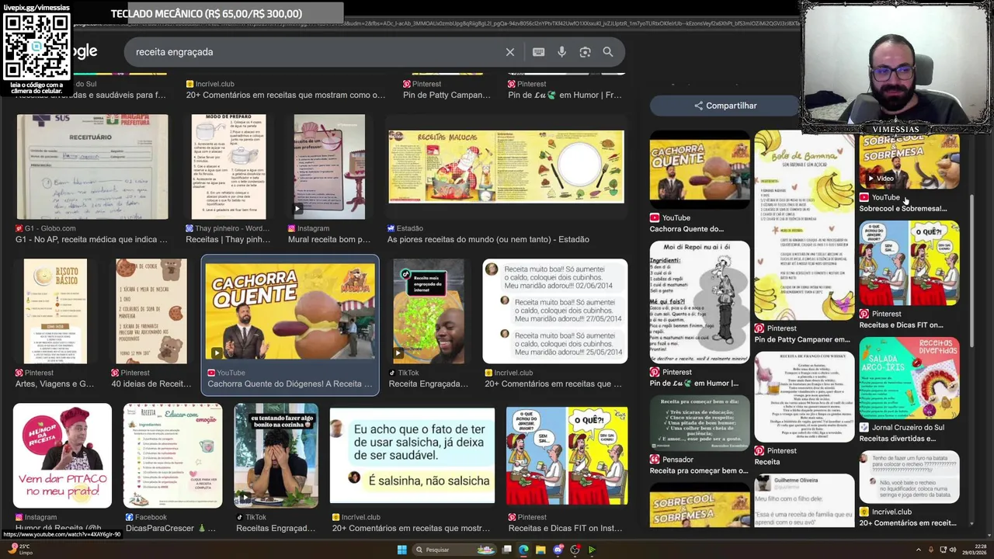Open the Instagram 'Mural receita bom professor' thumbnail
Screen dimensions: 994x559
click(x=329, y=167)
